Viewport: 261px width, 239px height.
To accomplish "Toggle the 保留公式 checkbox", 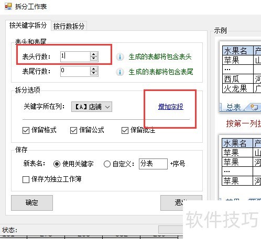I will tap(73, 130).
